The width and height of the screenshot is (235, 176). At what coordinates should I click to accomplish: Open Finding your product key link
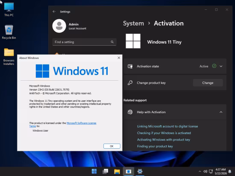[x=155, y=146]
